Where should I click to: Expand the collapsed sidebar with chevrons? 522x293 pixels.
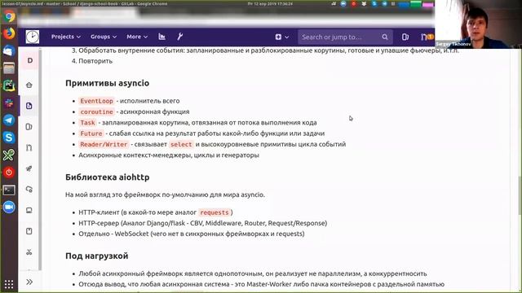click(x=29, y=282)
